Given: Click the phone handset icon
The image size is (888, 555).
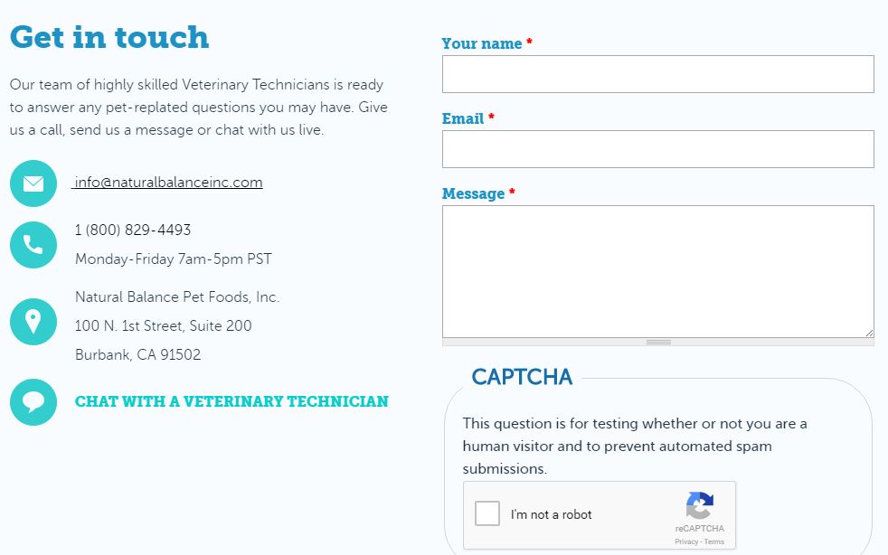Looking at the screenshot, I should (x=33, y=244).
